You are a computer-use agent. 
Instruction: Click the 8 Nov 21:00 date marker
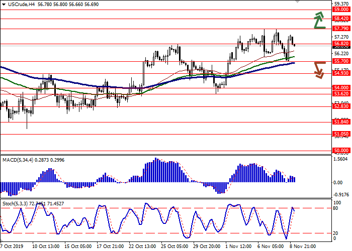point(302,246)
